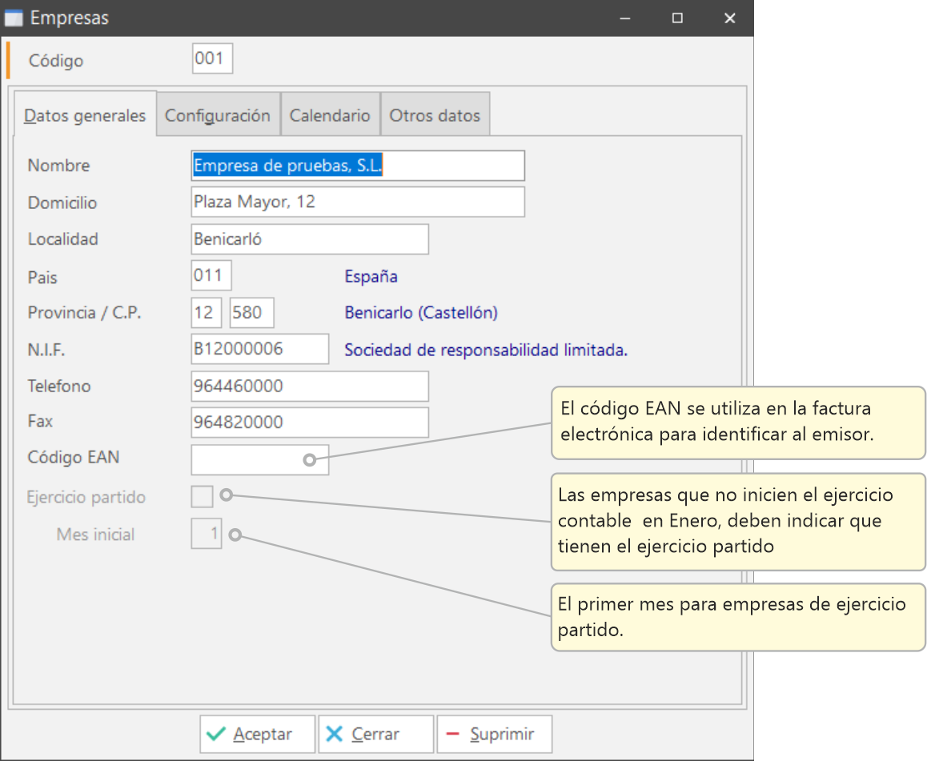Click the Mes inicial number field
This screenshot has height=761, width=927.
point(206,535)
